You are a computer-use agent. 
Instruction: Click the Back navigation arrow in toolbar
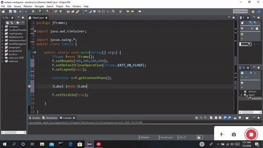pos(132,12)
